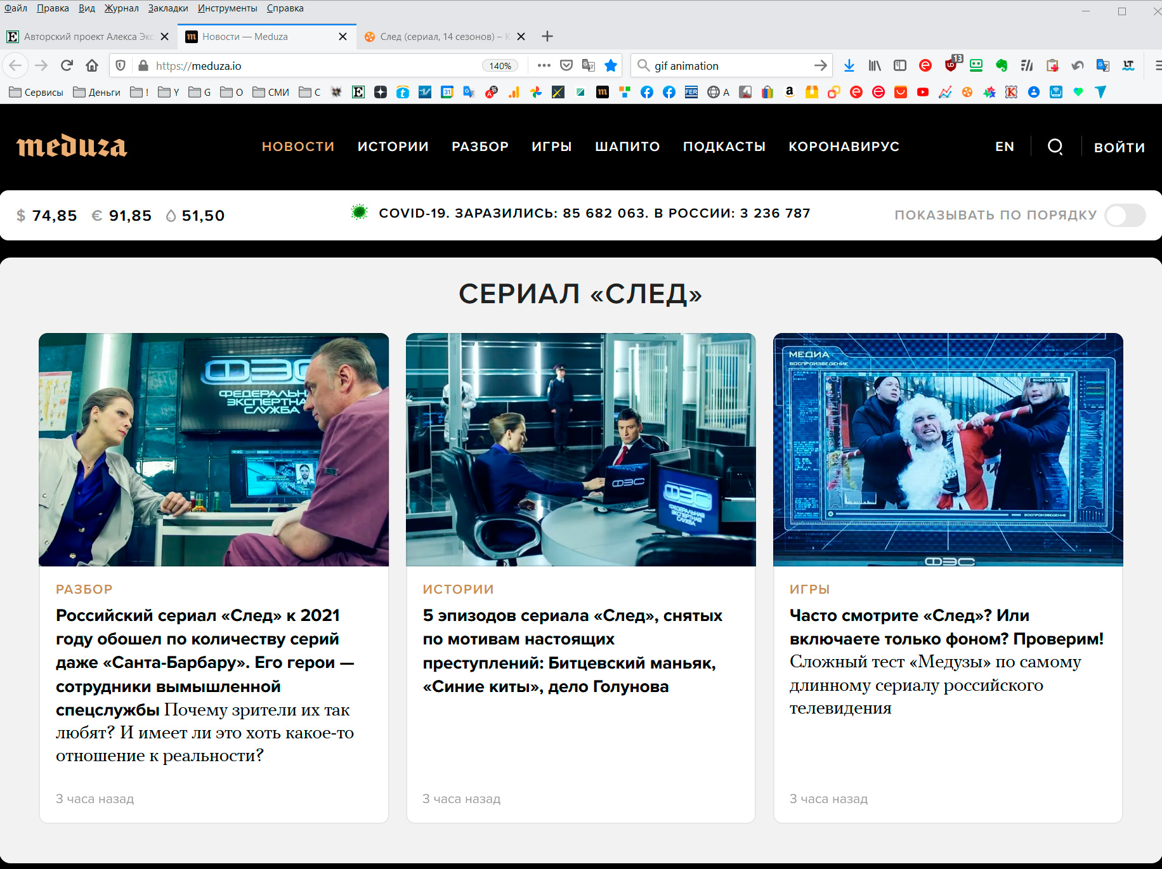Click the 'gif animation' search field
Viewport: 1162px width, 869px height.
pos(729,66)
